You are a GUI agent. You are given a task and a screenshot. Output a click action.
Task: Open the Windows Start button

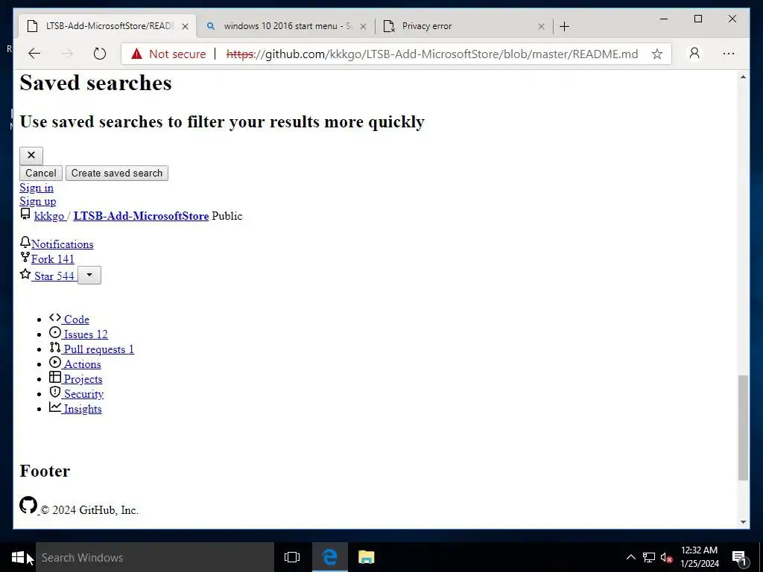(18, 557)
